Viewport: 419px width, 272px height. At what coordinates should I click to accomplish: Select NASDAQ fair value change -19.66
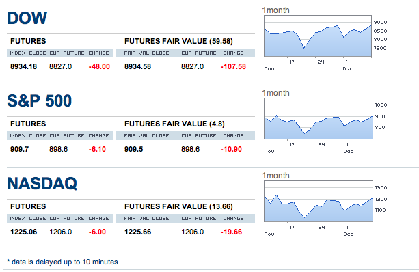pos(231,232)
